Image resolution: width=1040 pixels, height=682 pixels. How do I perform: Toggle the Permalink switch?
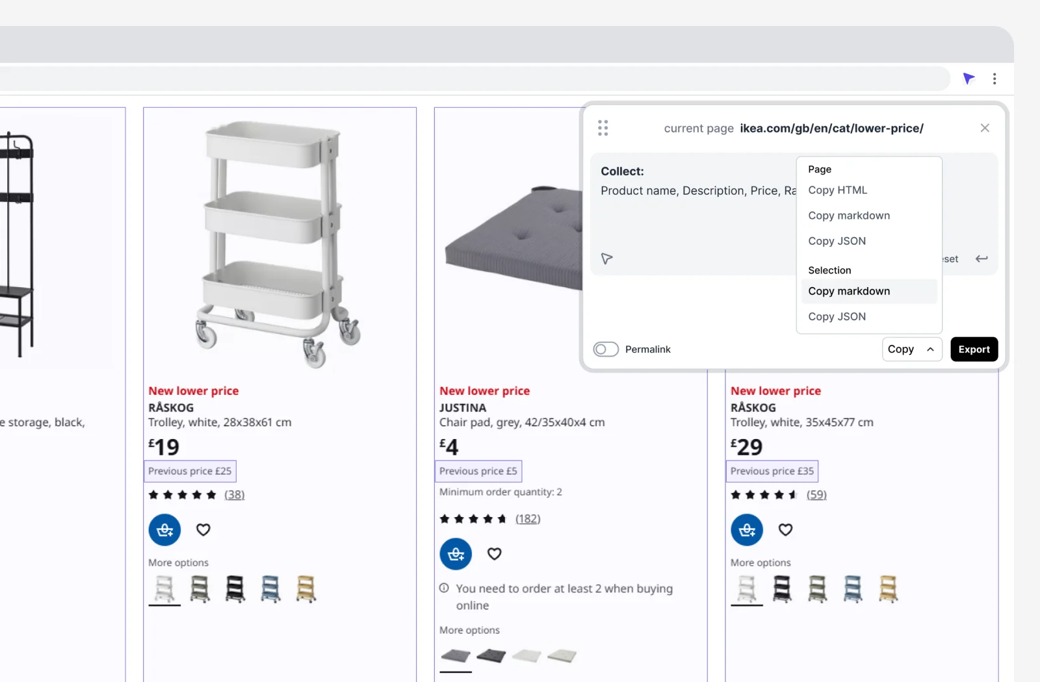(606, 349)
